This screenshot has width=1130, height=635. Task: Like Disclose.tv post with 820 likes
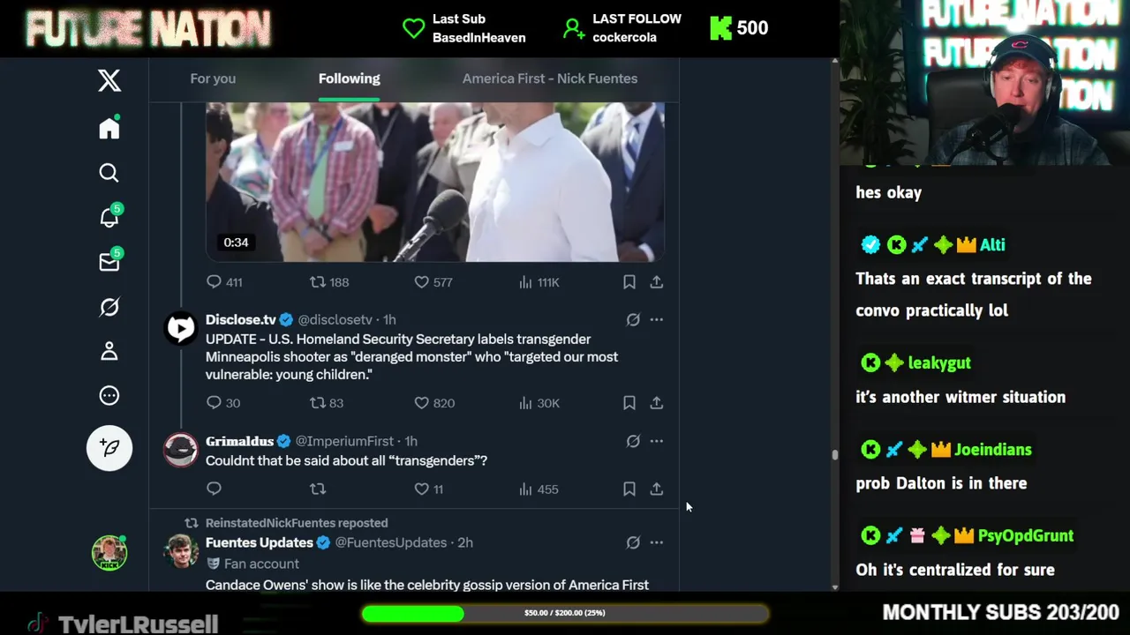(x=434, y=403)
